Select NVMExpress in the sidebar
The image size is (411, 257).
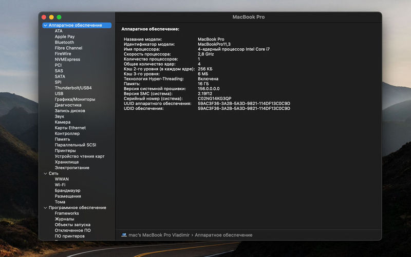(x=67, y=60)
